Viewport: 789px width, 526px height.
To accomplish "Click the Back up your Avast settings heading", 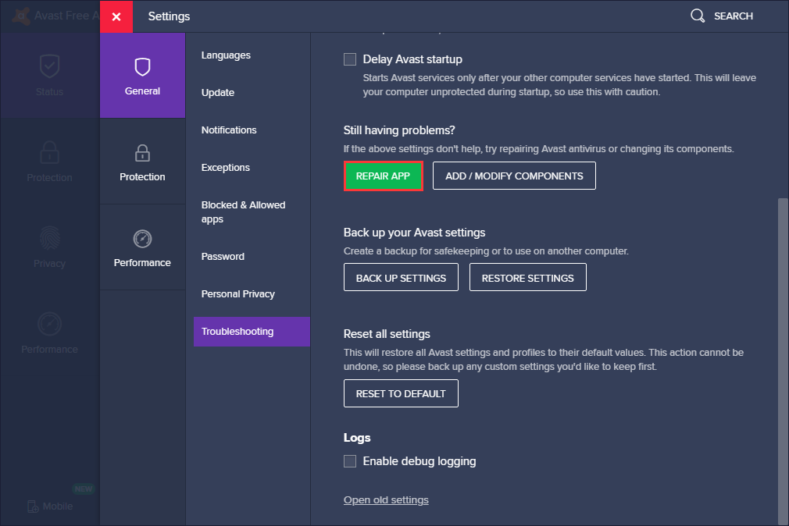I will point(414,233).
